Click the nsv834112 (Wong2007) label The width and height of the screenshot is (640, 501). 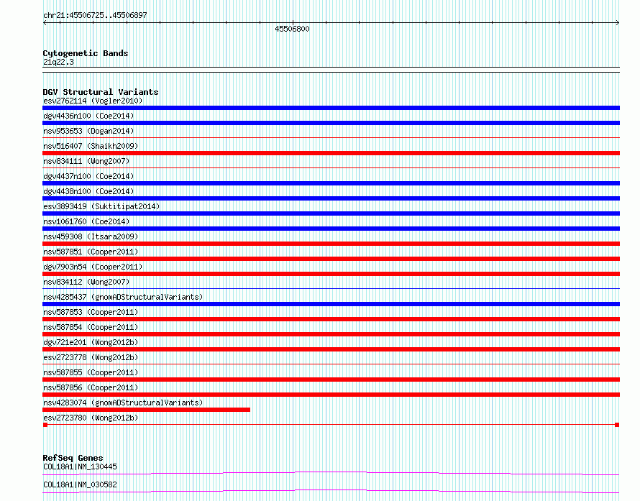click(x=86, y=282)
